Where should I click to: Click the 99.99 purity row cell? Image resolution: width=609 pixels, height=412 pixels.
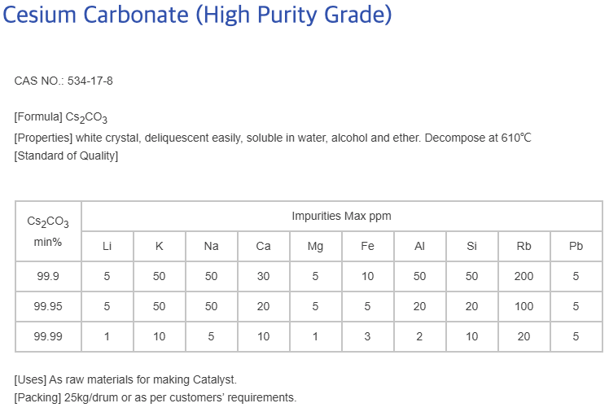pos(48,336)
